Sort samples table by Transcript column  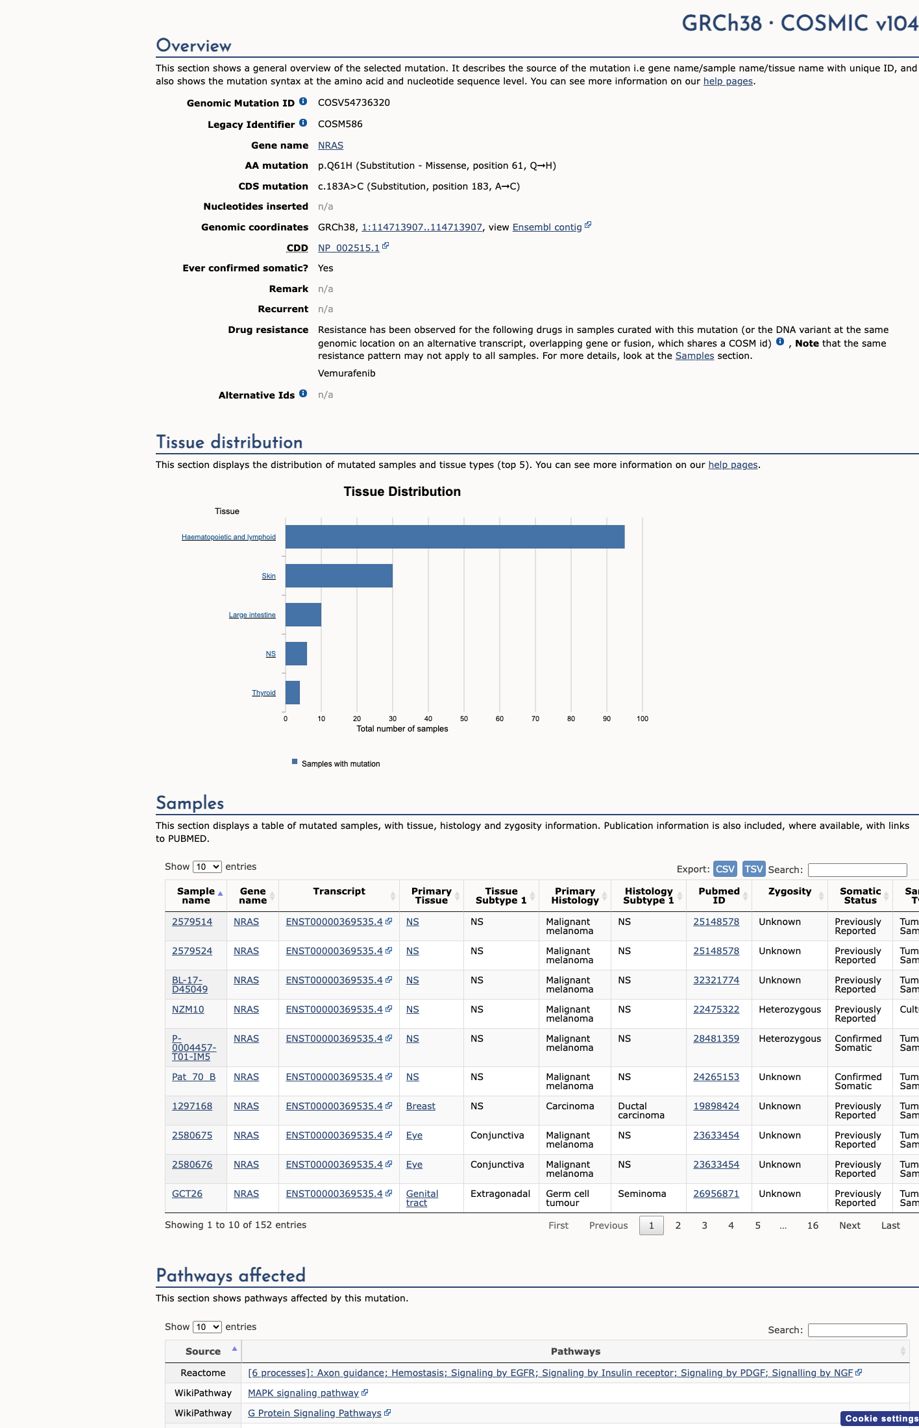[x=339, y=896]
